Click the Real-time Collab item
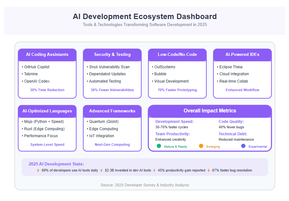 click(x=232, y=81)
